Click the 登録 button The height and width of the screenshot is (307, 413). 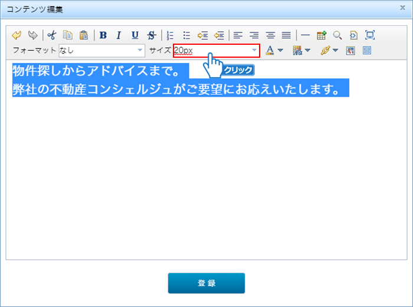pyautogui.click(x=206, y=283)
